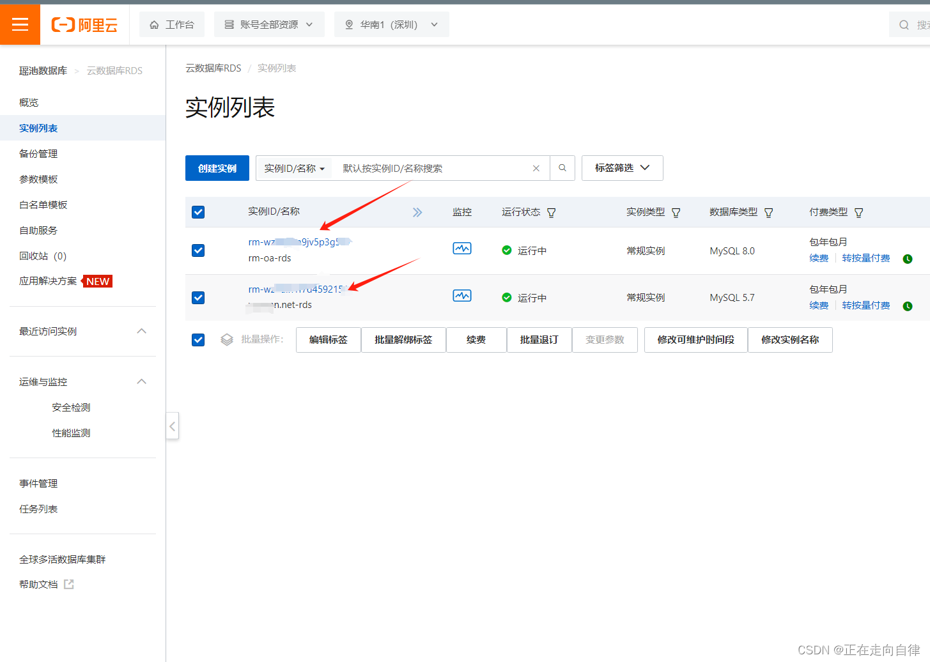
Task: Click the top-right search box
Action: (910, 25)
